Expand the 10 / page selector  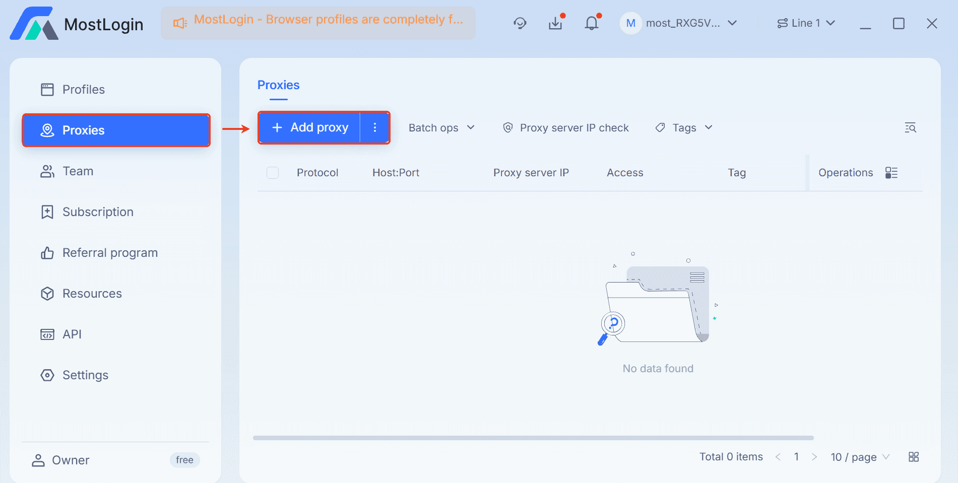(x=860, y=457)
